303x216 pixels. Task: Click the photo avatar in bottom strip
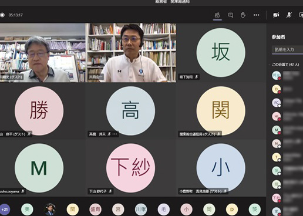point(50,210)
